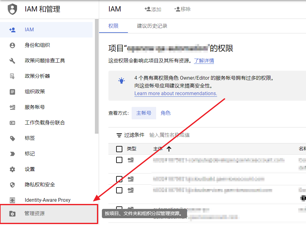
Task: Tick the third principal row checkbox
Action: [119, 190]
